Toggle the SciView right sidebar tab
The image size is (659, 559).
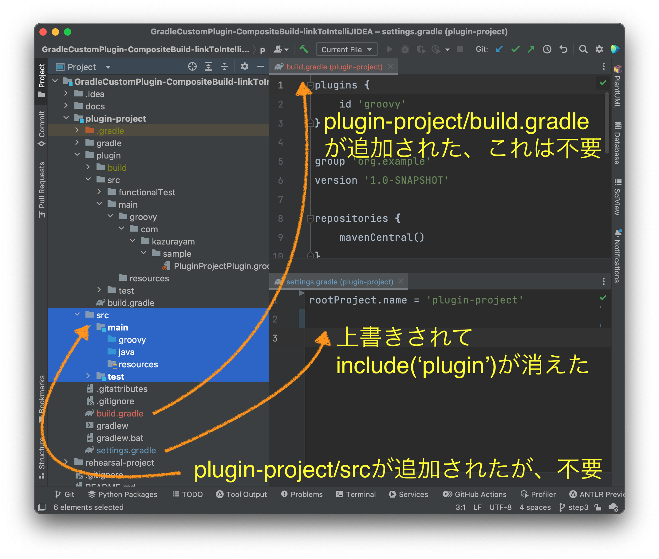(x=617, y=197)
